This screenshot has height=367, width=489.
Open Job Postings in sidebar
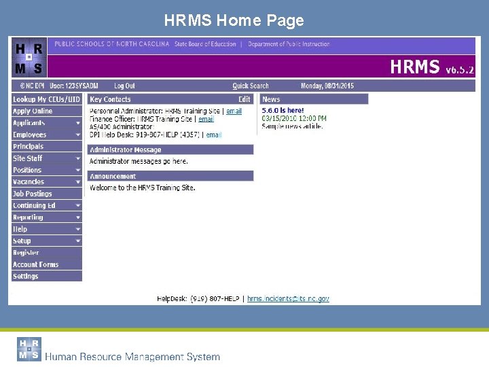(47, 194)
